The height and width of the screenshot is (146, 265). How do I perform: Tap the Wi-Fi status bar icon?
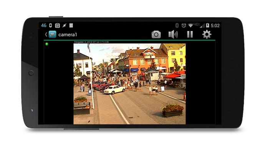tap(190, 25)
